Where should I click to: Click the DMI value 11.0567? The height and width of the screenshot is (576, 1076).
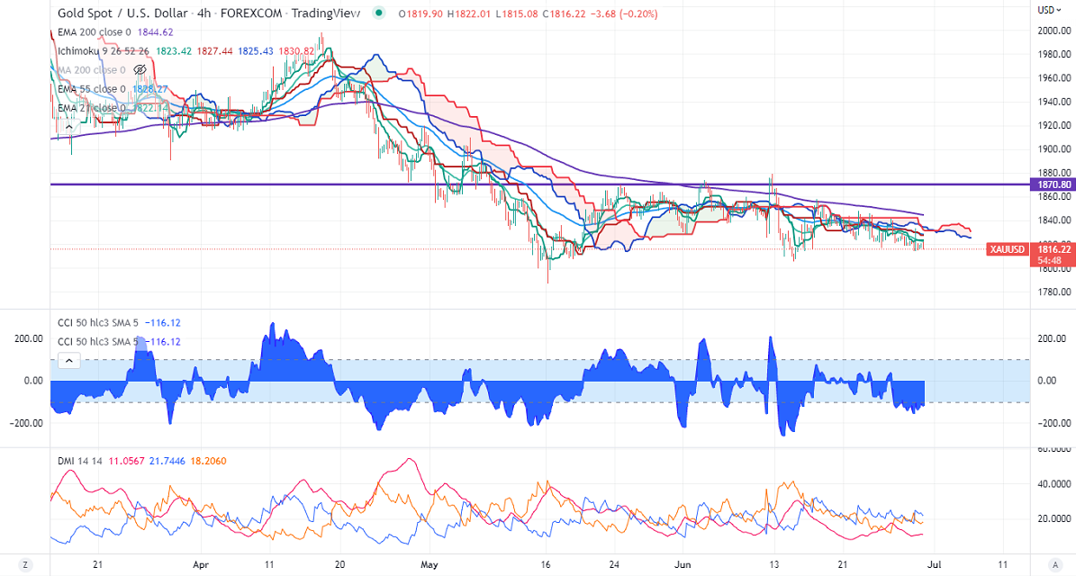tap(125, 461)
